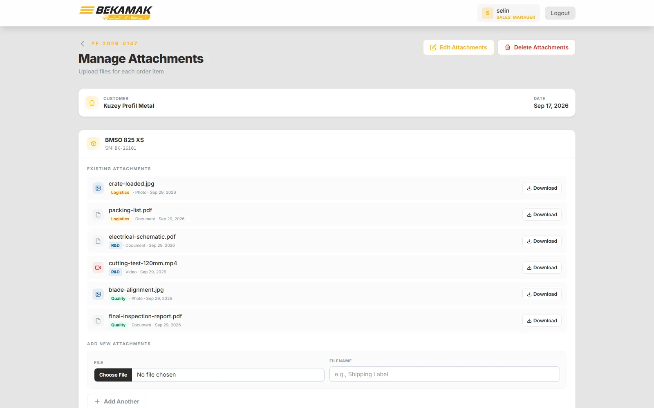Click the Logistics tag under crate-loaded.jpg
Image resolution: width=654 pixels, height=408 pixels.
[120, 193]
